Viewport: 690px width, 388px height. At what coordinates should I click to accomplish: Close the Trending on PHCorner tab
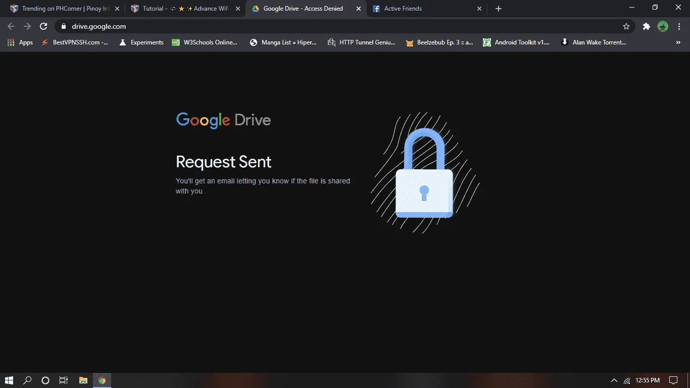coord(117,9)
